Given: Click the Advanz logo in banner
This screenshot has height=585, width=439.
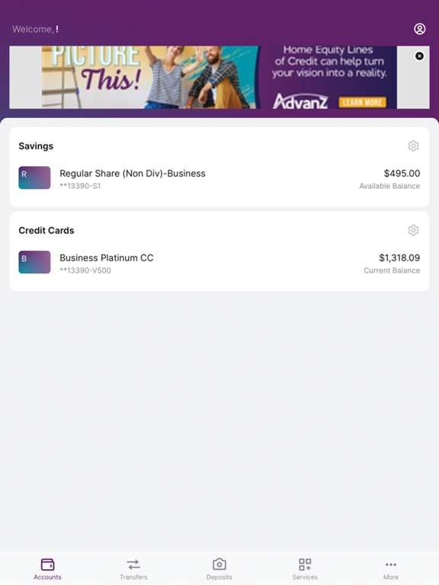Looking at the screenshot, I should pyautogui.click(x=300, y=101).
